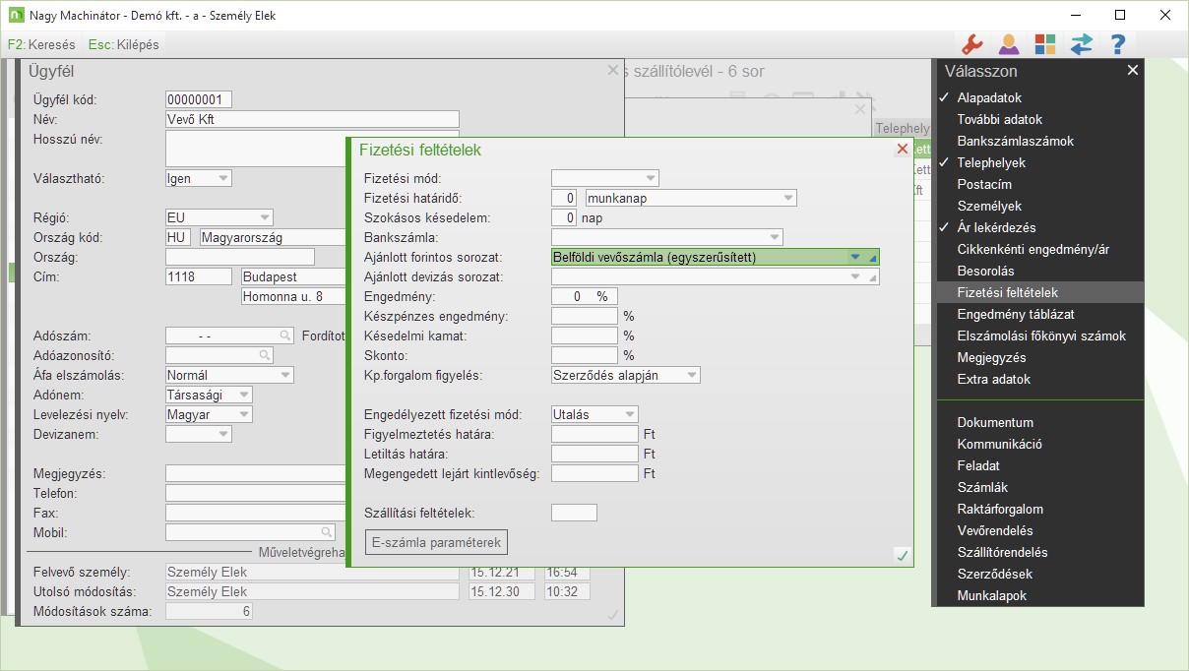The height and width of the screenshot is (671, 1189).
Task: Open the Kp.forgalom figyelés dropdown
Action: click(691, 375)
